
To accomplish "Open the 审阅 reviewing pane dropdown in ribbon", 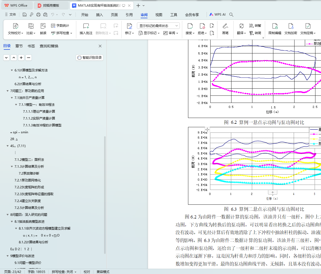I will click(171, 33).
